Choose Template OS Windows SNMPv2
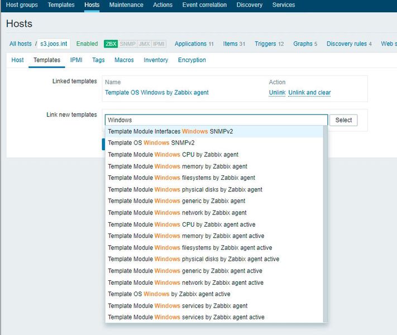This screenshot has height=335, width=397. click(x=214, y=143)
